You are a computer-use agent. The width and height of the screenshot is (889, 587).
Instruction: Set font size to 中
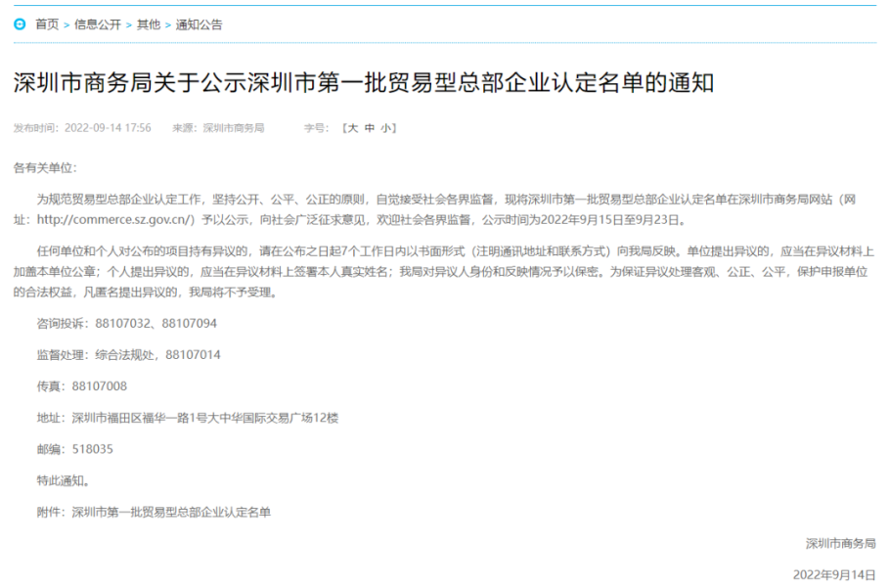pos(370,128)
